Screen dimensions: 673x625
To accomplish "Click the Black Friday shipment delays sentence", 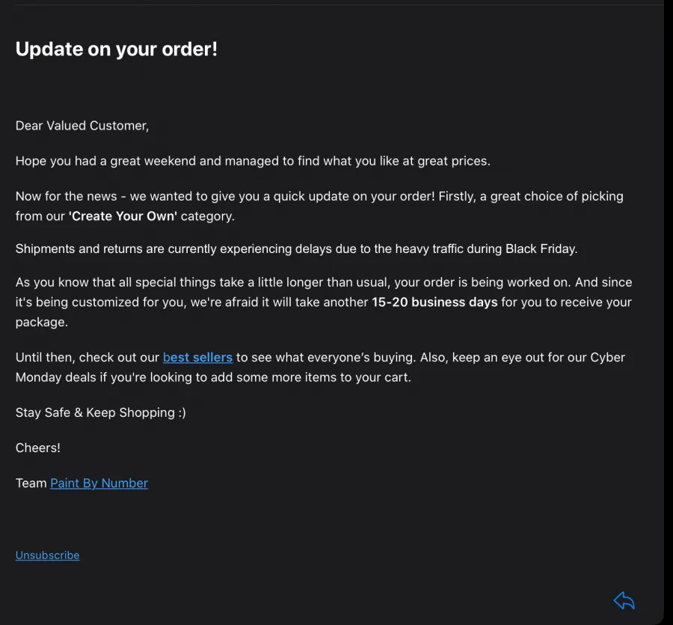I will 296,249.
